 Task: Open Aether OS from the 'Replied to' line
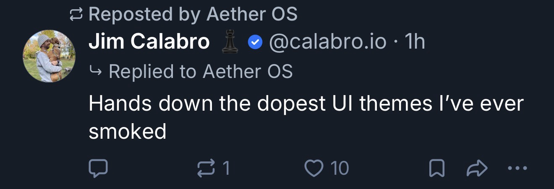coord(248,71)
